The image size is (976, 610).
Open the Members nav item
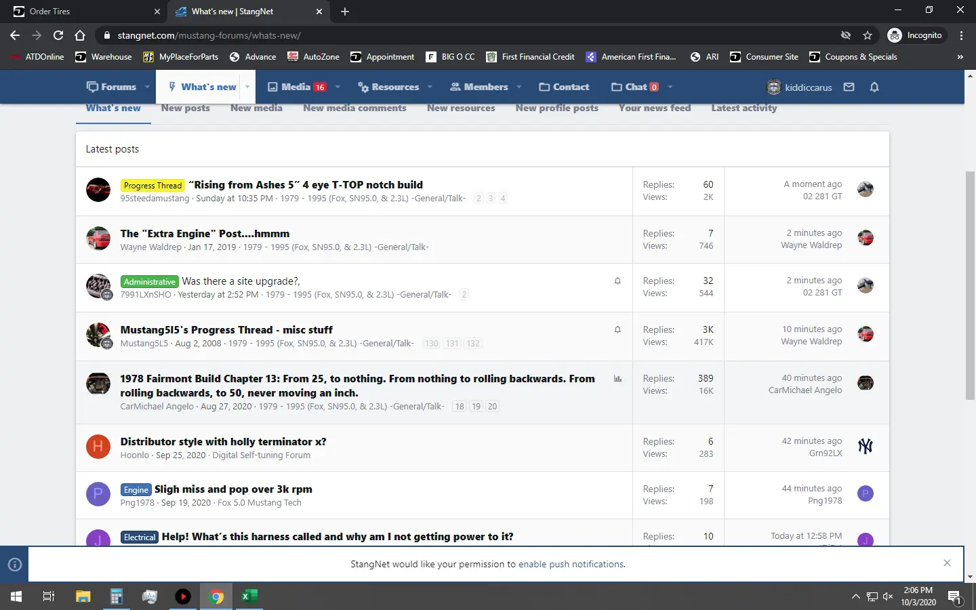point(479,87)
